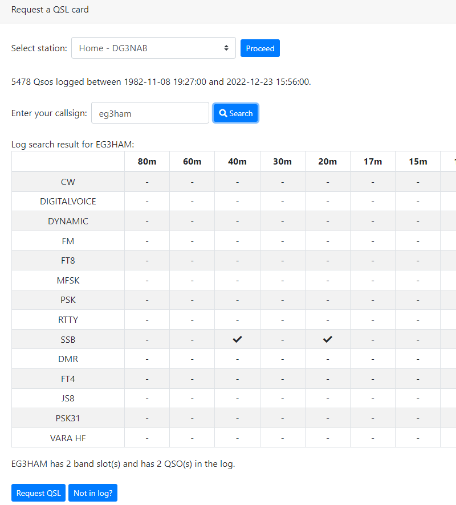Click the checkmark in SSB 20m cell
The height and width of the screenshot is (505, 456).
point(327,339)
